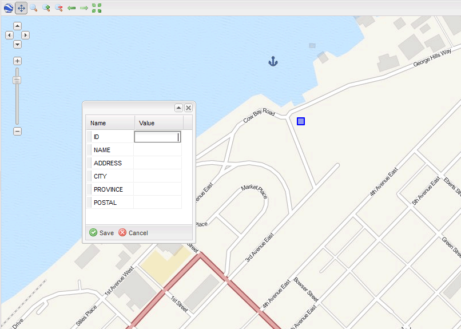Cancel the attribute editing

coord(133,233)
